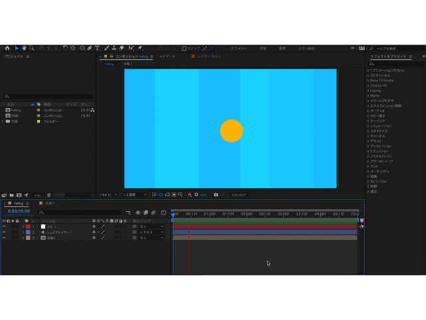Screen dimensions: 426x320
Task: Switch to the メタデータ tab
Action: pos(167,57)
